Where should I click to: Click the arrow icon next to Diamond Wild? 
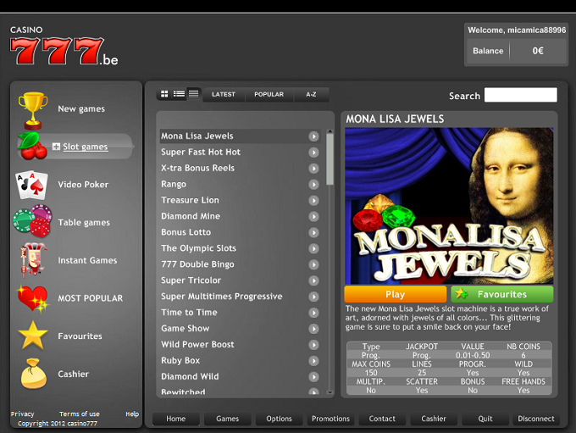tap(313, 377)
